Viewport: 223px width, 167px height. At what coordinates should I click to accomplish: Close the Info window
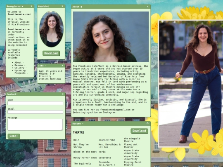62,66
